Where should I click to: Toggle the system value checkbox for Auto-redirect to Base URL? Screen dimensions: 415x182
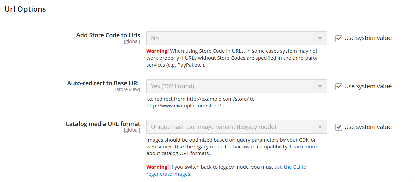tap(339, 86)
